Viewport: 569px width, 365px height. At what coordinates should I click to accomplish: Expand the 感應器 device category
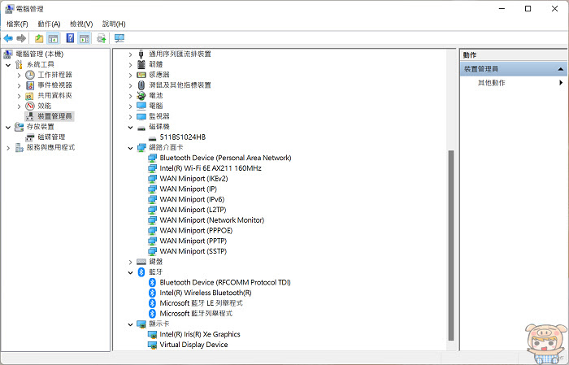(x=130, y=75)
